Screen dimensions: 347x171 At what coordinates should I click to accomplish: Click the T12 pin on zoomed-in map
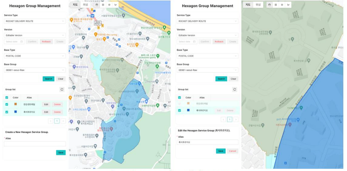pyautogui.click(x=301, y=108)
